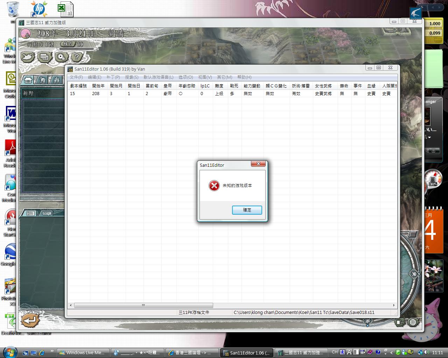This screenshot has height=358, width=448.
Task: Click the 劇本編號 column header
Action: pos(78,86)
